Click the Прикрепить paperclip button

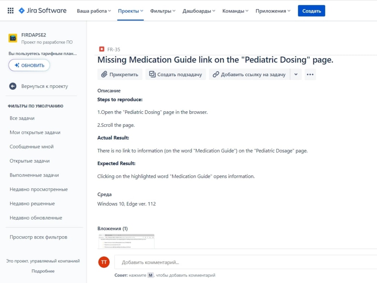point(120,74)
